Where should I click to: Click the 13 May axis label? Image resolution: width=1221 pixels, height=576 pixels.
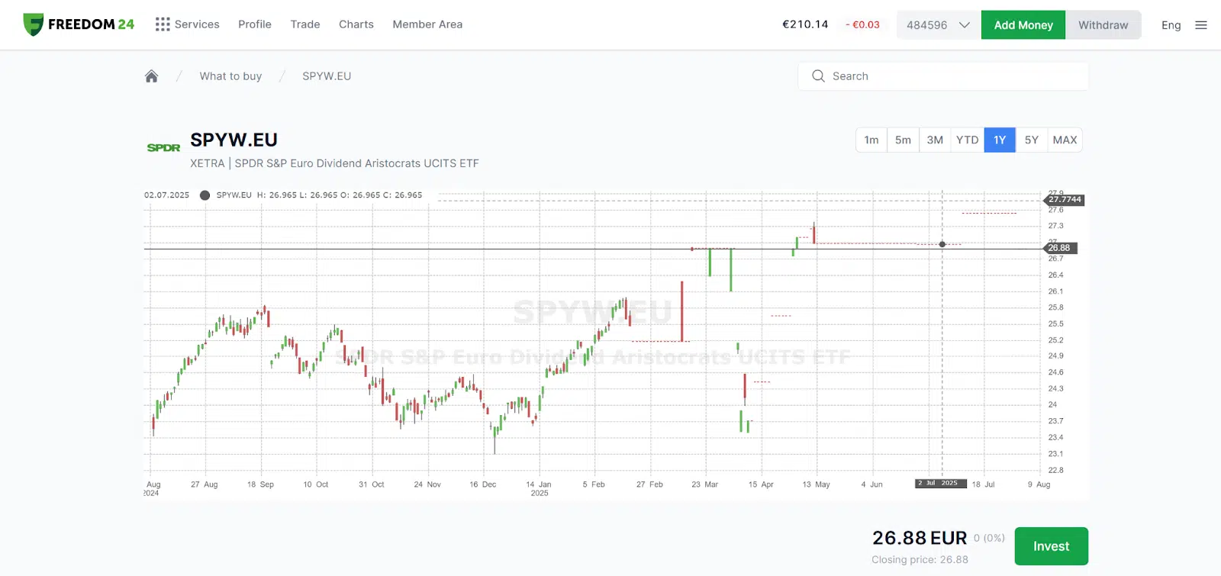tap(816, 484)
